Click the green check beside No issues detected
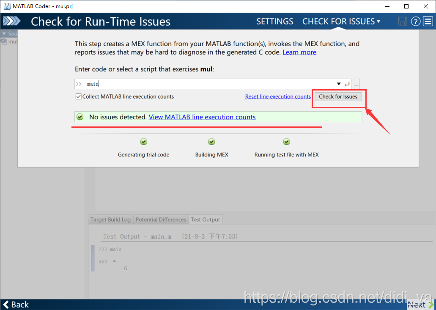The height and width of the screenshot is (310, 436). [80, 117]
